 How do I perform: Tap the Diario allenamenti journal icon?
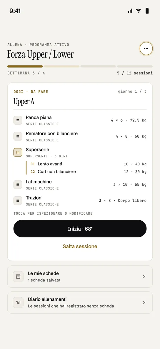coord(18,302)
